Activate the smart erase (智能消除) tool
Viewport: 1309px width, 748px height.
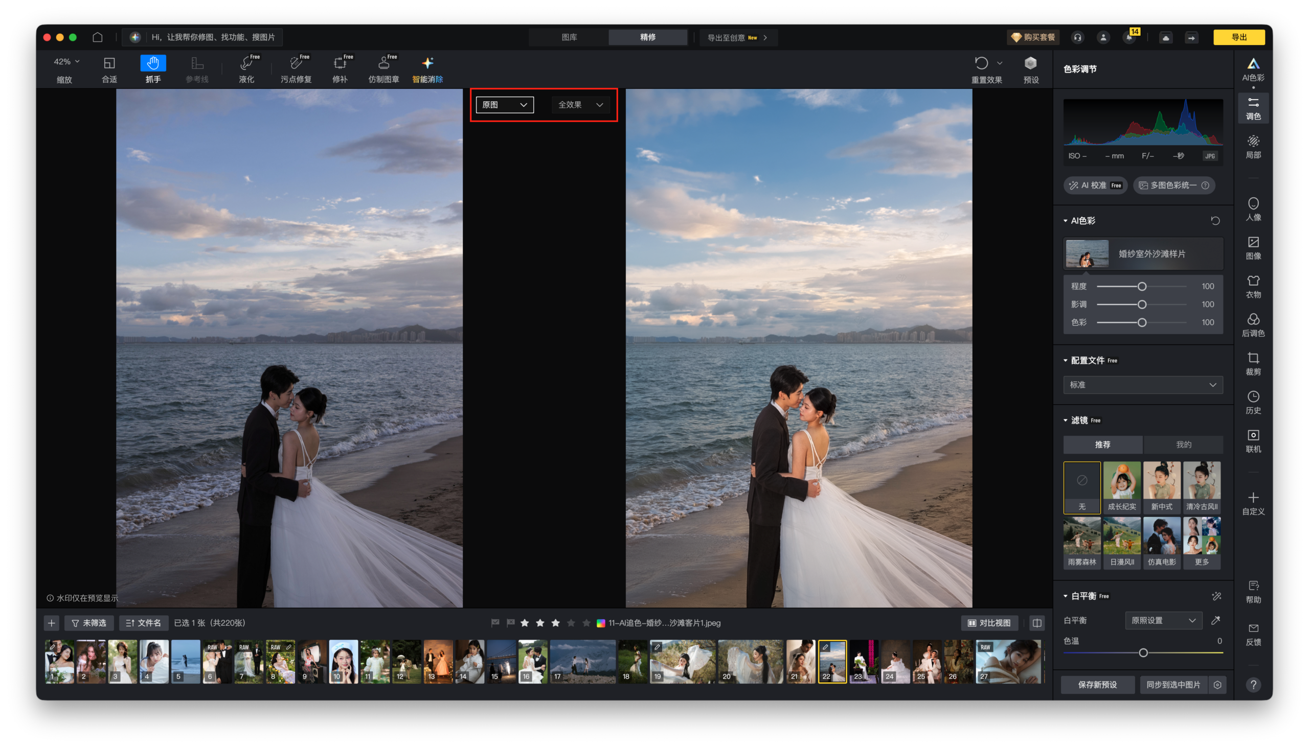(x=427, y=69)
